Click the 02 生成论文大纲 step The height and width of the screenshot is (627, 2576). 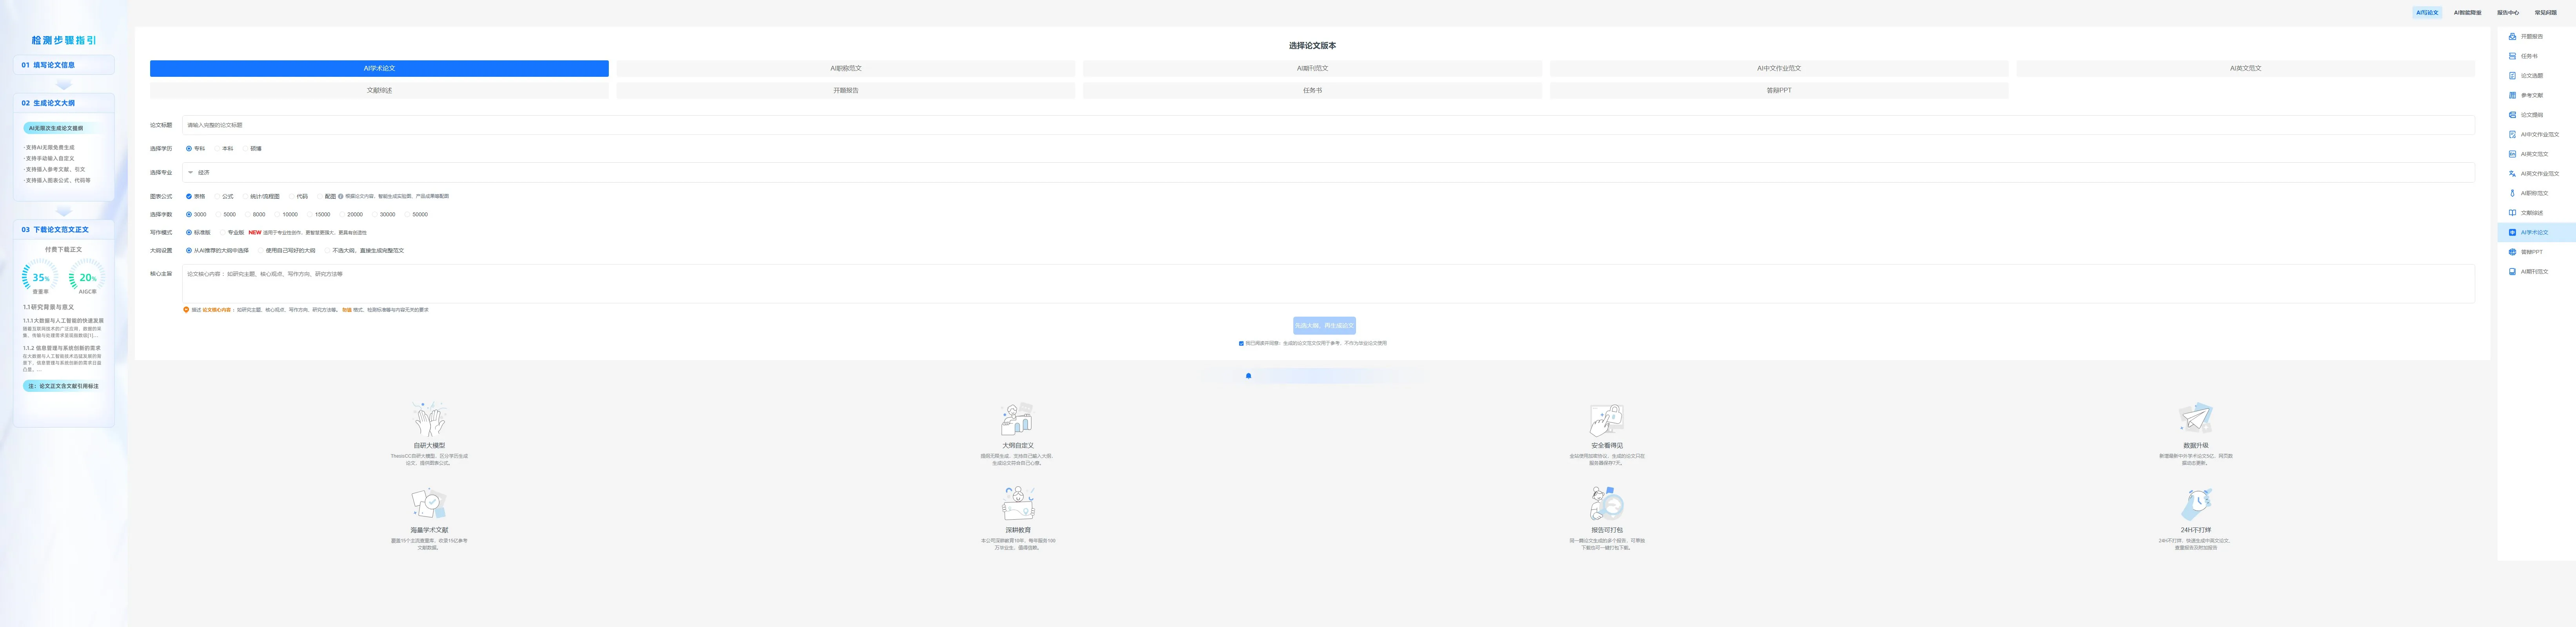[64, 103]
